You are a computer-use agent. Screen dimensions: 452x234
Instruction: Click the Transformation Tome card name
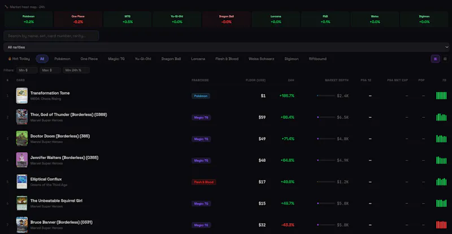pos(50,93)
